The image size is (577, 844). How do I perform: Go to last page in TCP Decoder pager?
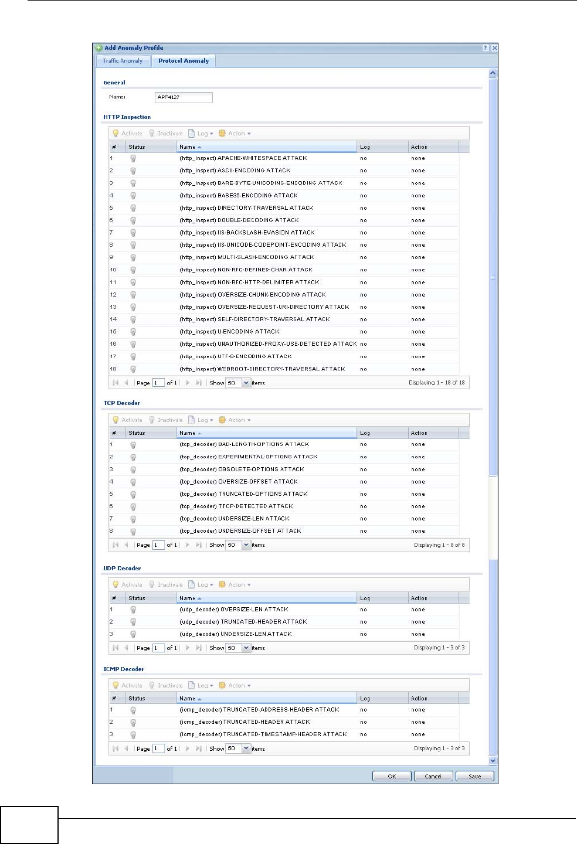click(199, 545)
